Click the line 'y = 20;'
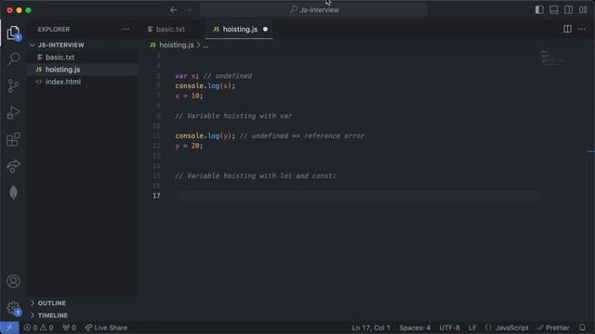Screen dimensions: 595x334 click(189, 146)
